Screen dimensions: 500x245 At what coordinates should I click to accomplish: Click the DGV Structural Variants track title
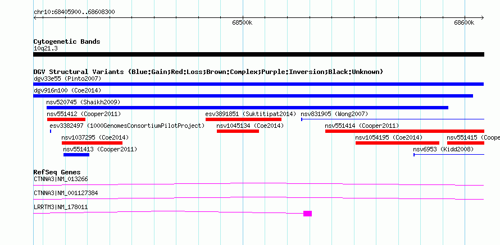tap(208, 72)
